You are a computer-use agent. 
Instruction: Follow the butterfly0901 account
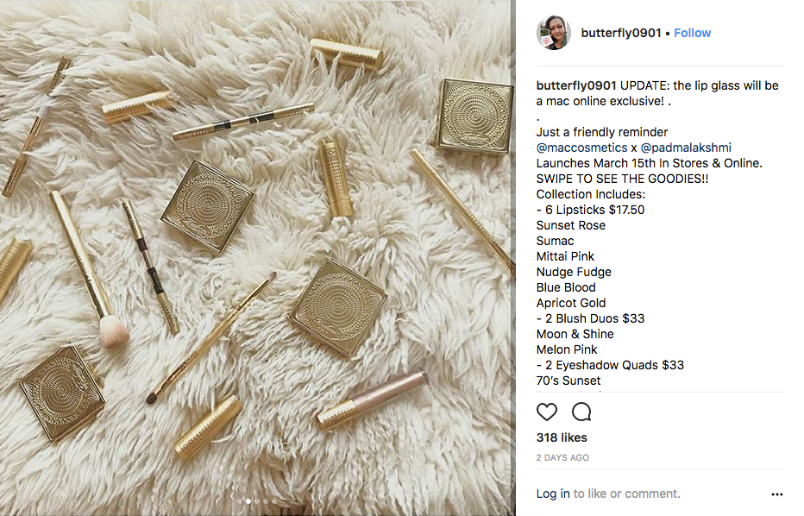[x=692, y=33]
